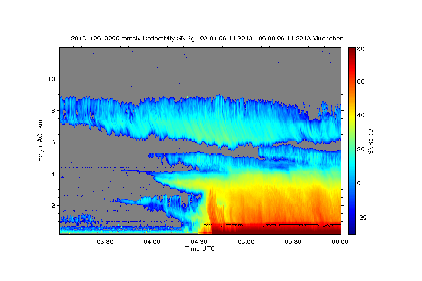Click the 03:30 time tick label
Screen dimensions: 422x281
(105, 242)
